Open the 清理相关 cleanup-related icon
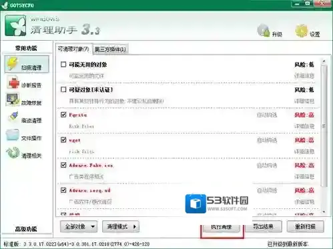This screenshot has height=249, width=333. [13, 153]
